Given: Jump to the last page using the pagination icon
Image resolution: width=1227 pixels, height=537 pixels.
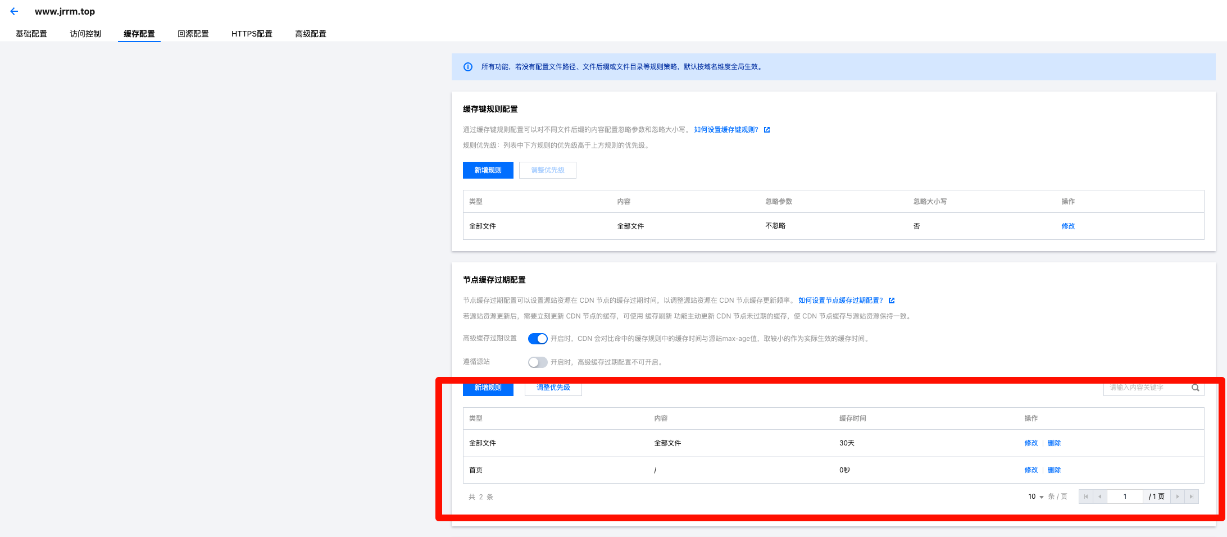Looking at the screenshot, I should (x=1192, y=497).
